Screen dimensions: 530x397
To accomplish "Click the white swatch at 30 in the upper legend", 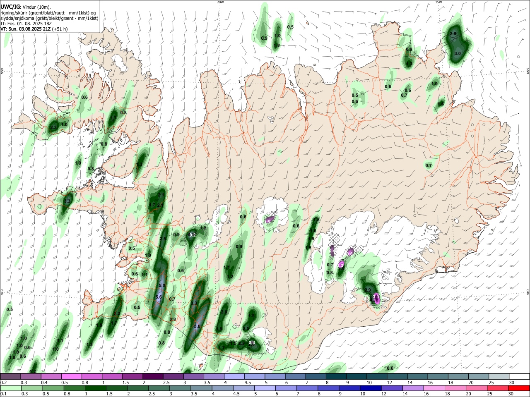I will coord(519,377).
